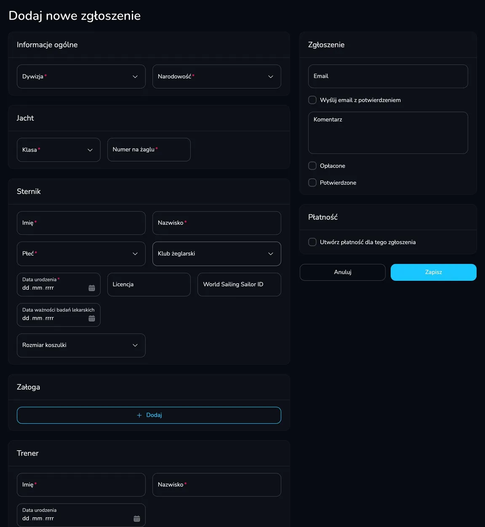
Task: Check the Opłacone checkbox
Action: (312, 166)
